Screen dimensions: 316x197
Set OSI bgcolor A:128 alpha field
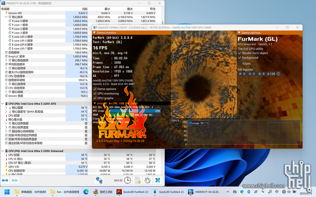[271, 74]
